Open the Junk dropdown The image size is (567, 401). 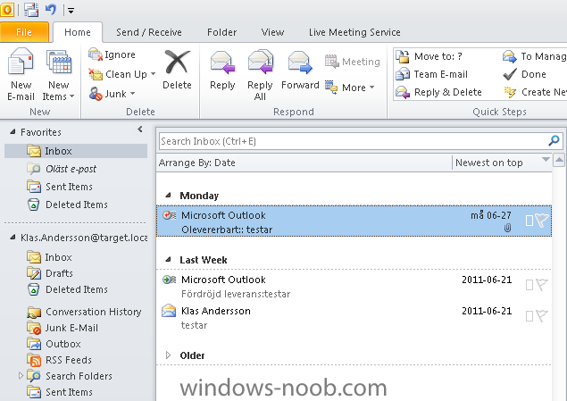coord(113,94)
